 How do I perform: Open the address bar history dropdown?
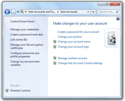click(x=88, y=12)
